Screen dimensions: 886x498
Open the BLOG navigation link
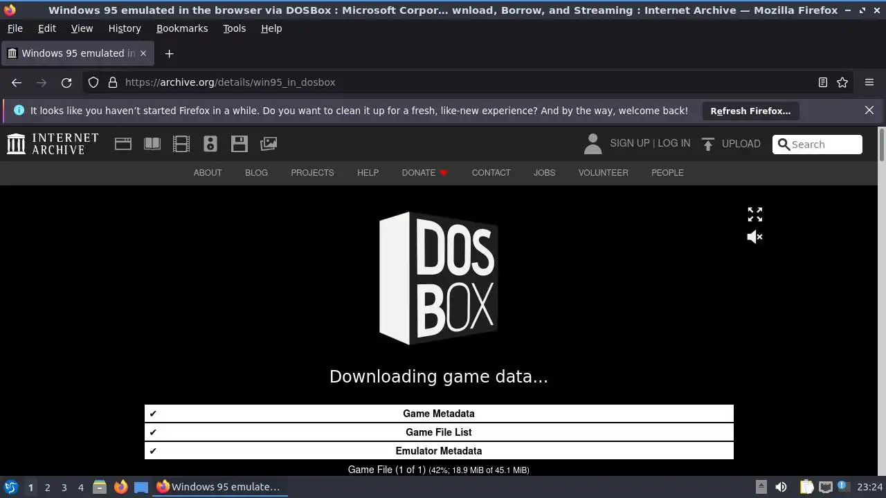[256, 173]
